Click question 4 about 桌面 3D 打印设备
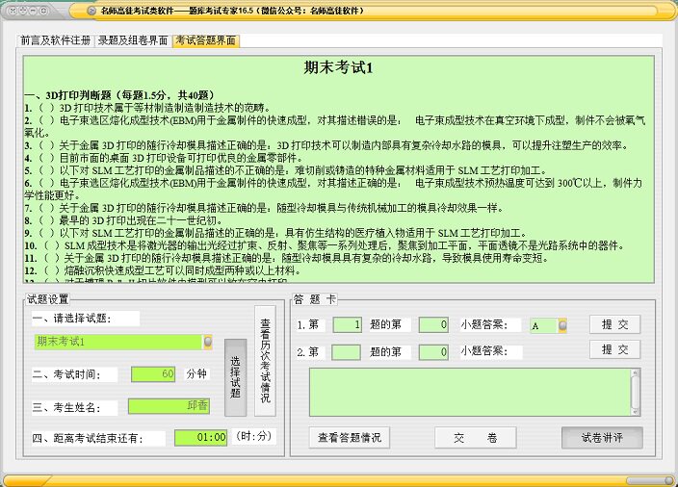 point(164,158)
